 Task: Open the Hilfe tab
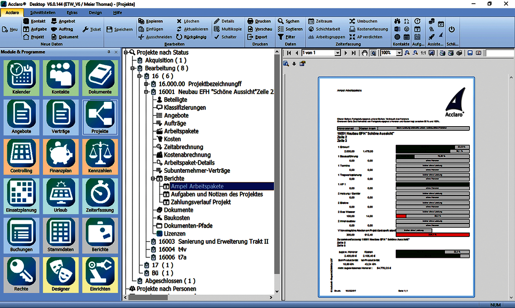pos(117,13)
